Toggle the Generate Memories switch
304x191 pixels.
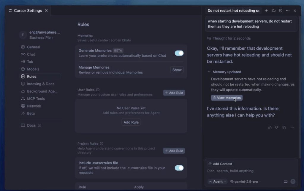click(179, 53)
